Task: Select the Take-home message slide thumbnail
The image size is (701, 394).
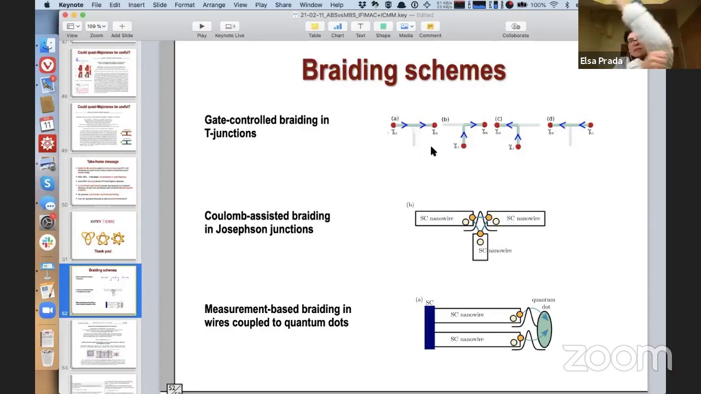Action: tap(103, 182)
